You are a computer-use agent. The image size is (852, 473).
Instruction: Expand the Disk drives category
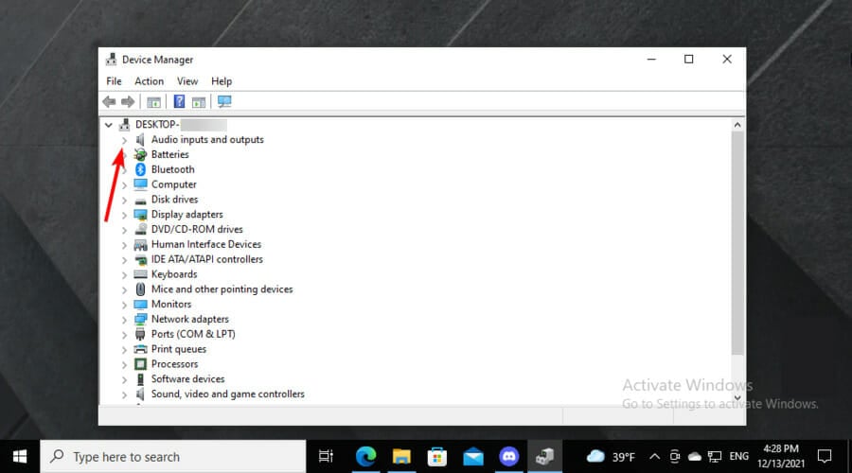coord(124,200)
